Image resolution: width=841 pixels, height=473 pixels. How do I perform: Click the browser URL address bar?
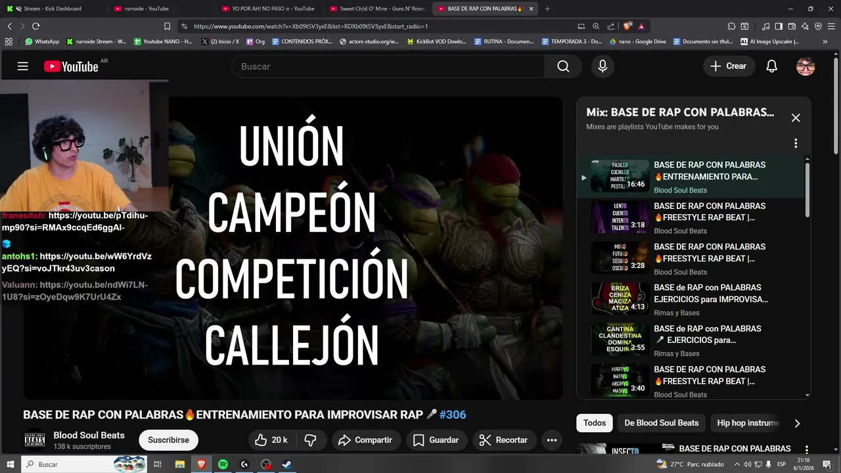[x=381, y=26]
